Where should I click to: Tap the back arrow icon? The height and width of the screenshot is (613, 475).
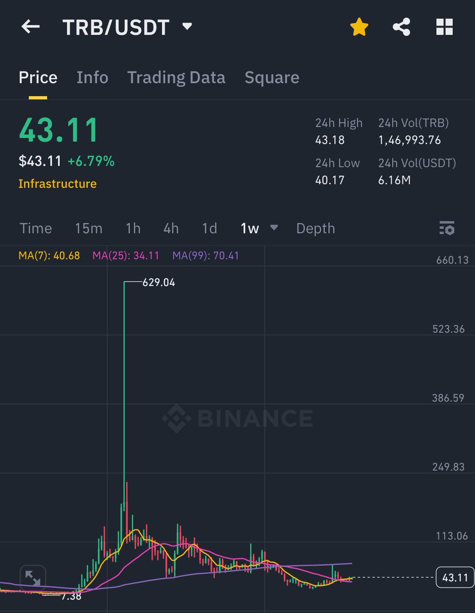(31, 27)
